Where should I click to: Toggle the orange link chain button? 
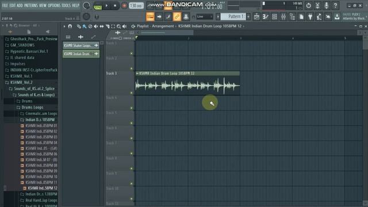click(177, 17)
